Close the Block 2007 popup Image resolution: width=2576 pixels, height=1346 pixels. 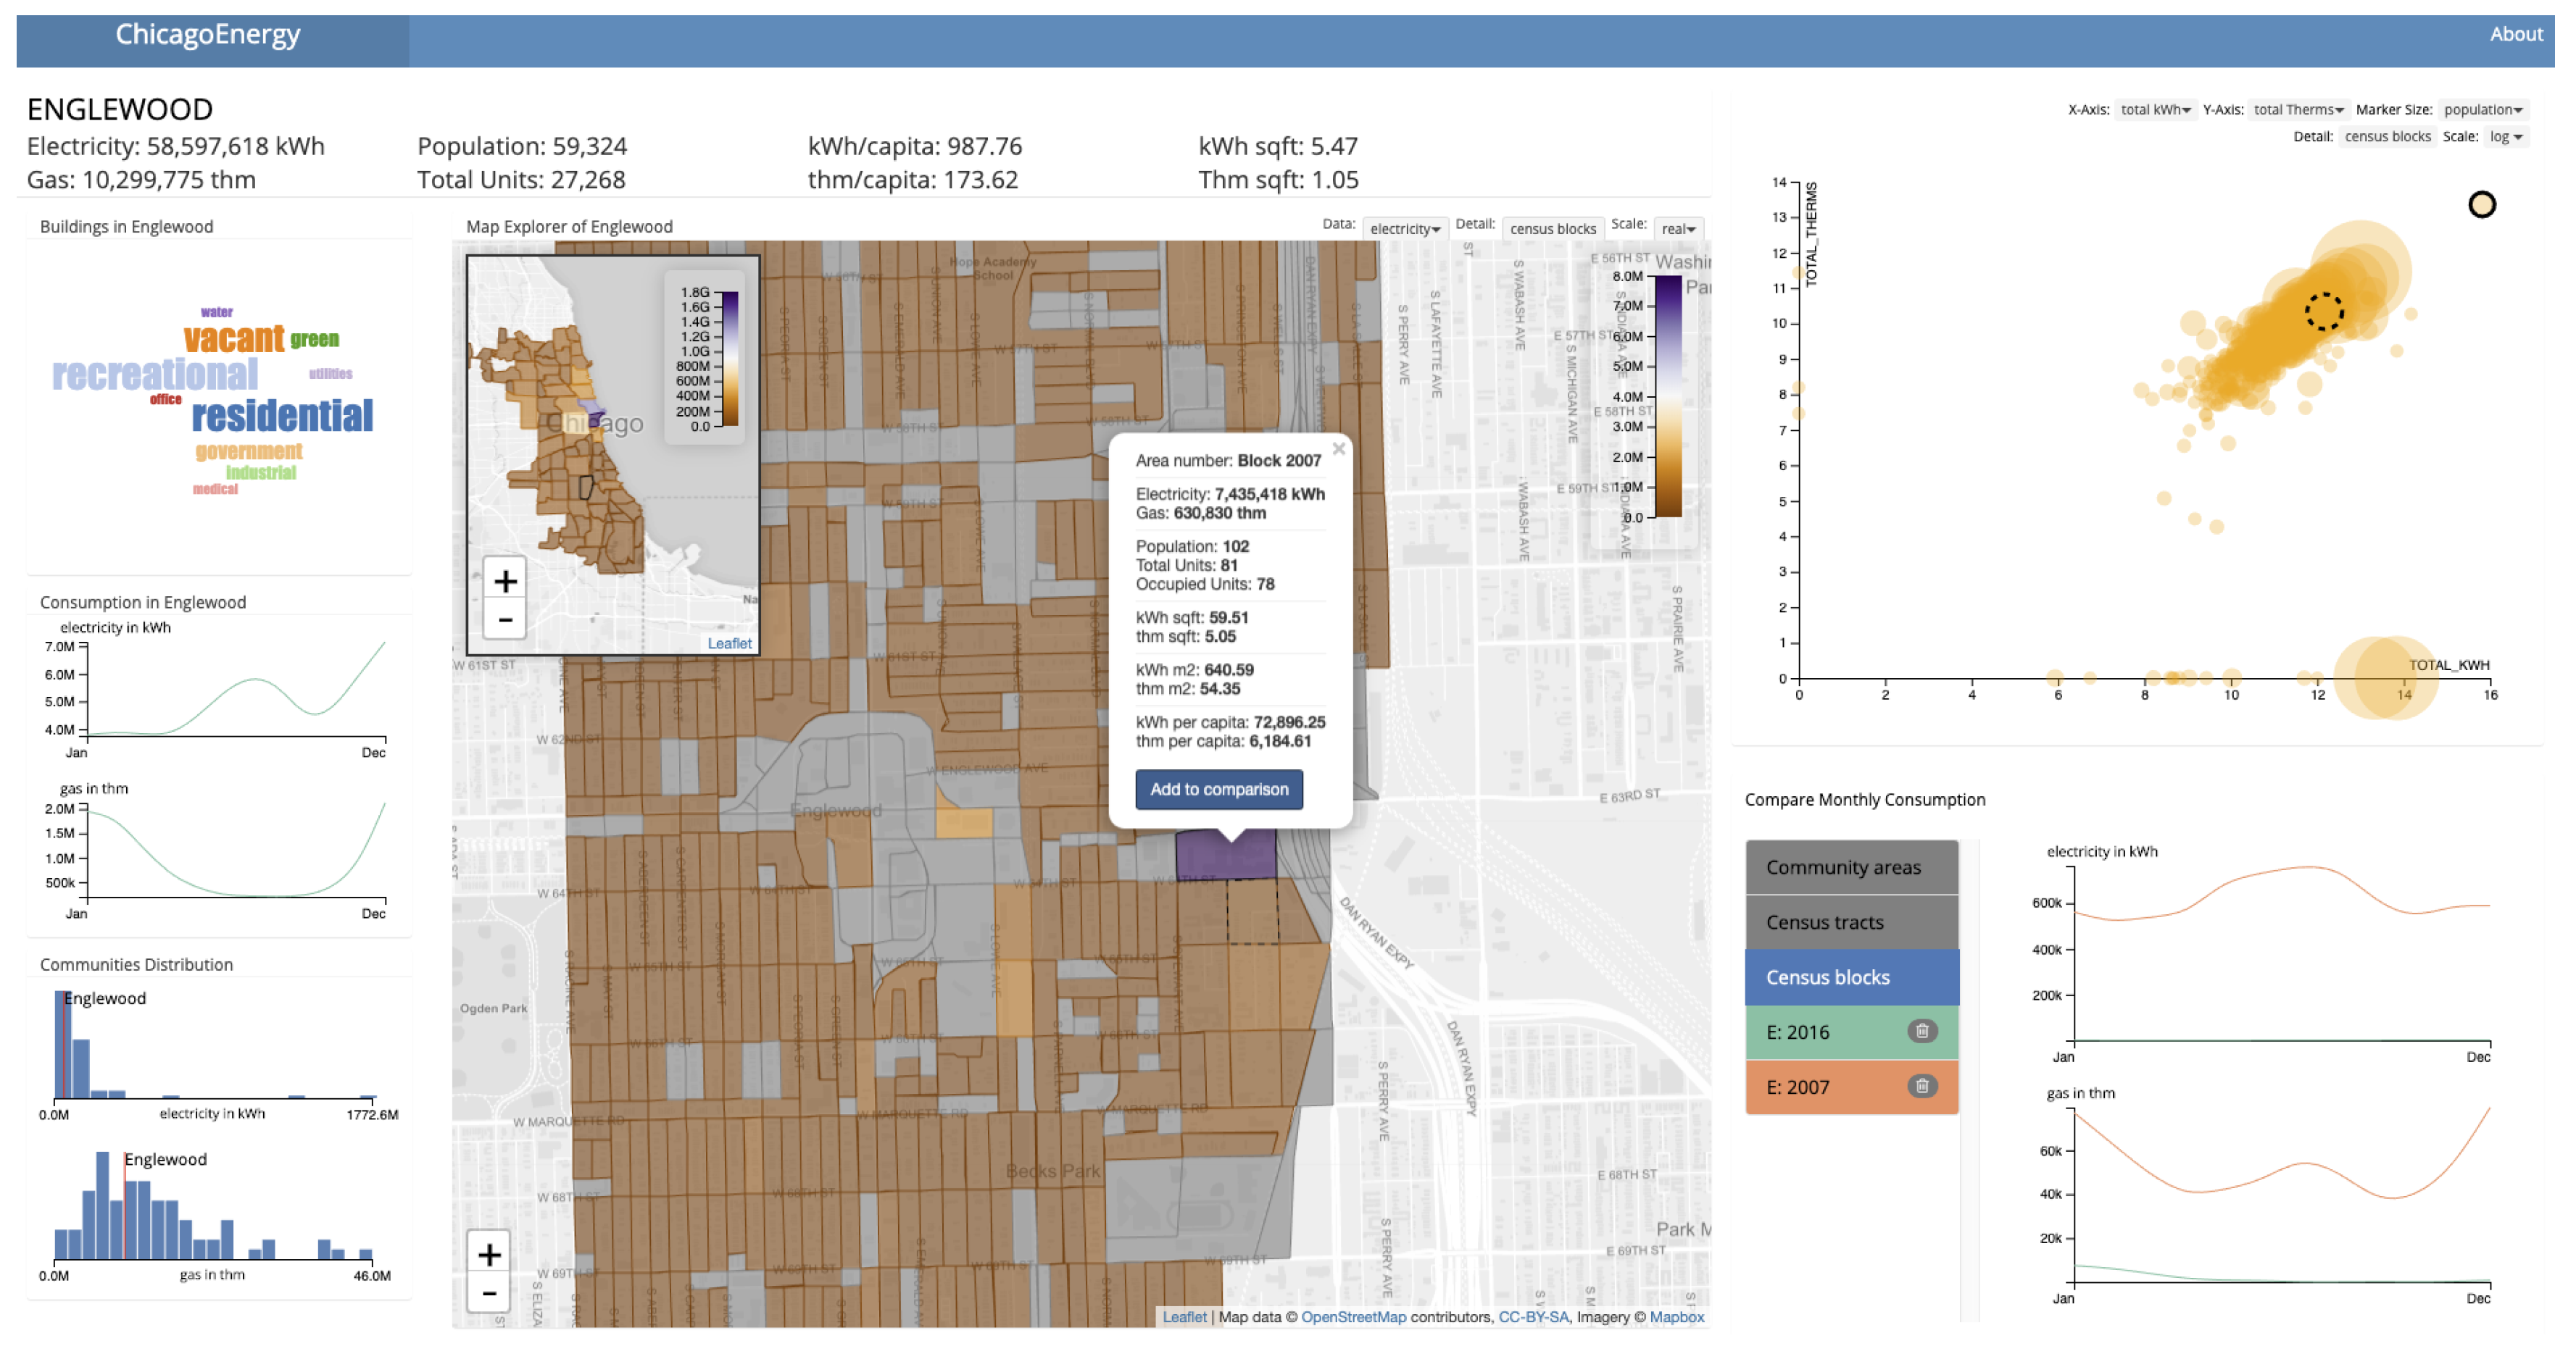(1338, 448)
